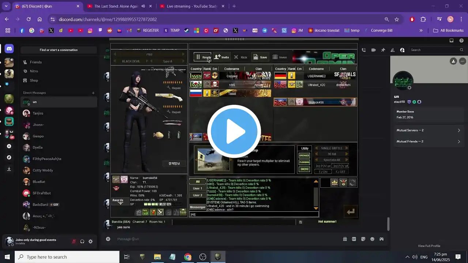Click the Chrome address bar URL

tap(108, 19)
